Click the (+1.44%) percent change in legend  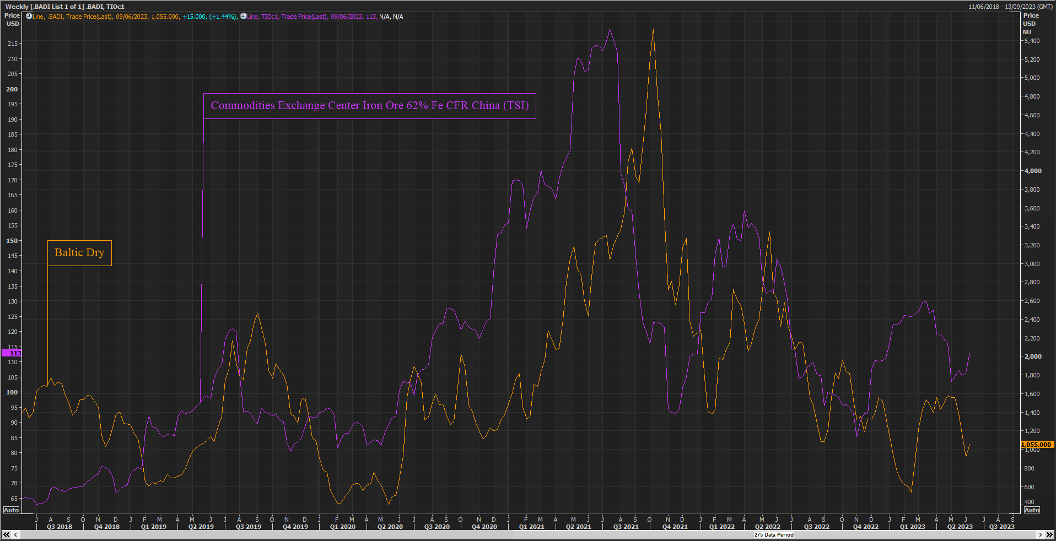pyautogui.click(x=223, y=17)
